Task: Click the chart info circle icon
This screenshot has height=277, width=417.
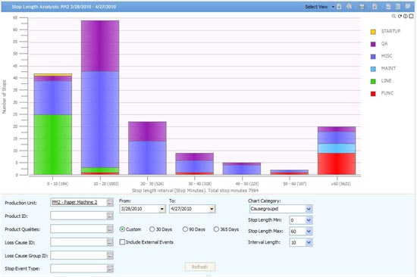Action: [406, 17]
